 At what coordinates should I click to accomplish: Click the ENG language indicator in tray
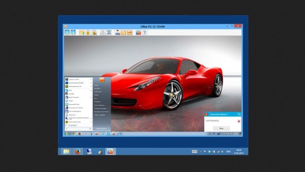pos(229,151)
